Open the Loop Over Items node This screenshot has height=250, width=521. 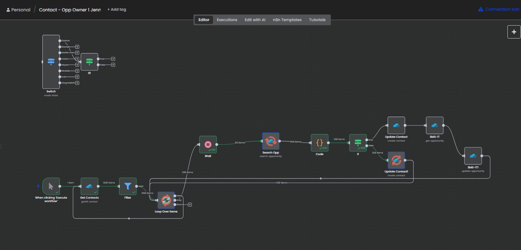(166, 200)
